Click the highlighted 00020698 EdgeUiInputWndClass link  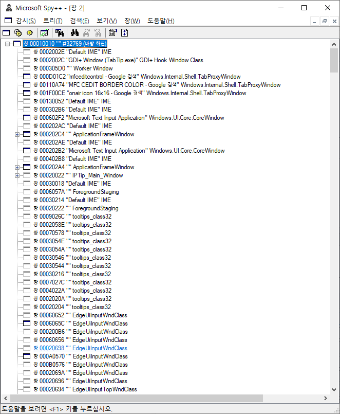(x=81, y=348)
